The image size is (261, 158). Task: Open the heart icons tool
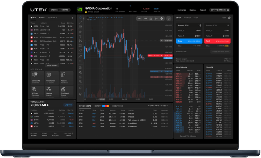pyautogui.click(x=80, y=50)
